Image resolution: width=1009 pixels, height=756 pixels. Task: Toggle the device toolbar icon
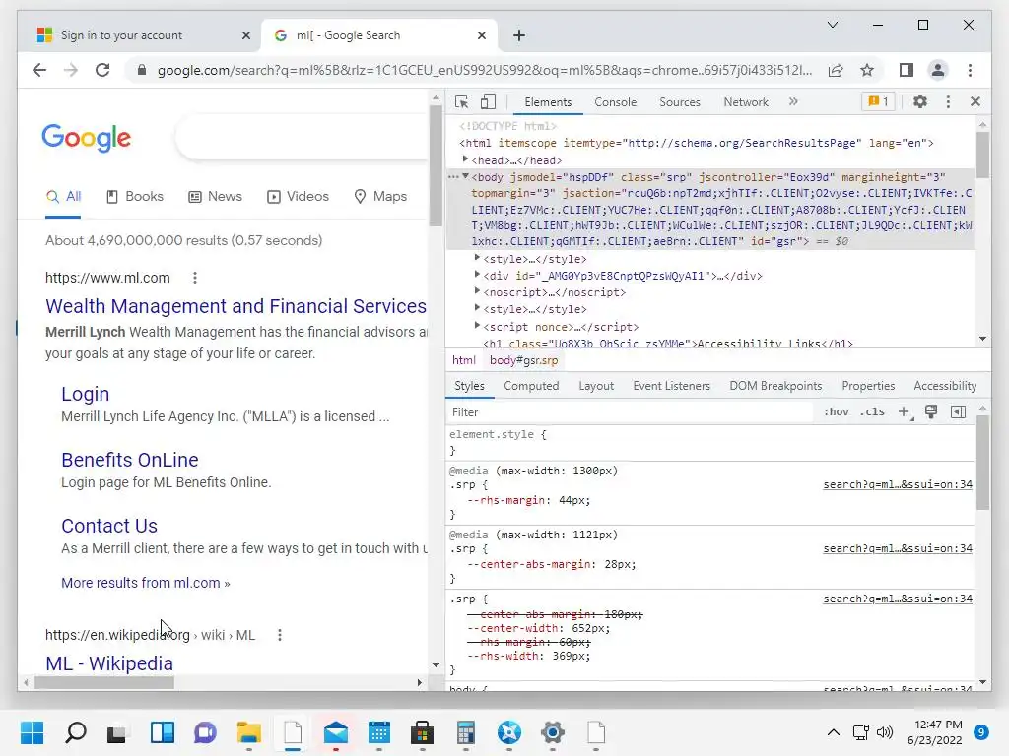tap(489, 102)
